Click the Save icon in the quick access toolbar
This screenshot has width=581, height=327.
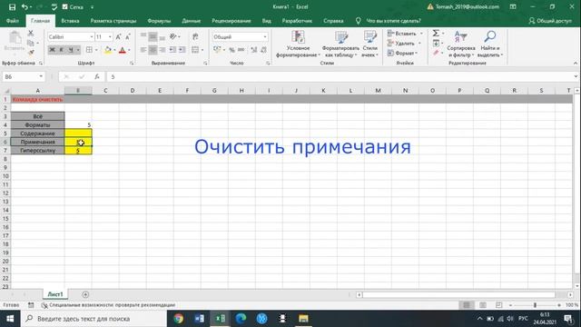(x=12, y=7)
